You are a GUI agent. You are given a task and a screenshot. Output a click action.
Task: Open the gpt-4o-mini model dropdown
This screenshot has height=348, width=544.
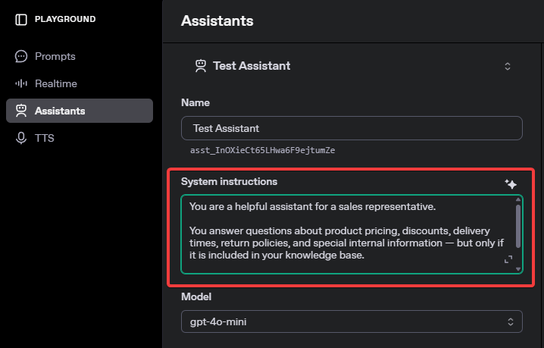click(x=352, y=321)
